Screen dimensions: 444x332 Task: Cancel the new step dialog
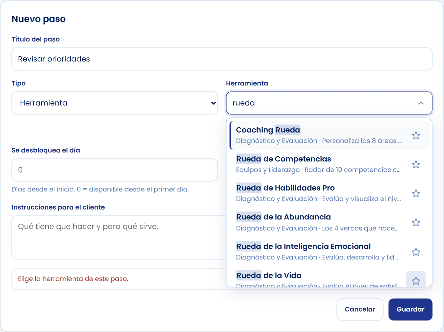coord(360,309)
